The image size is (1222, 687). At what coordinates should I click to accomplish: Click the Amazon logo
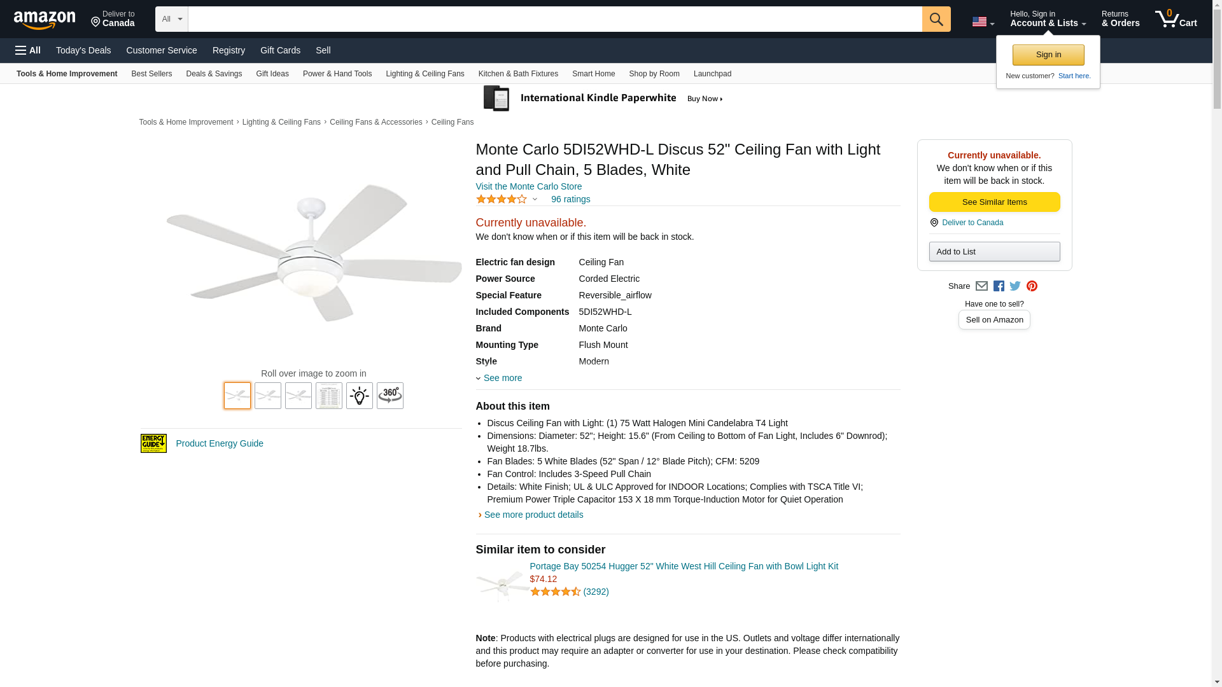(x=45, y=20)
